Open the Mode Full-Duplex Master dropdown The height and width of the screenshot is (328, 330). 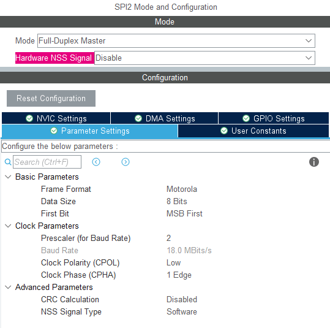176,40
